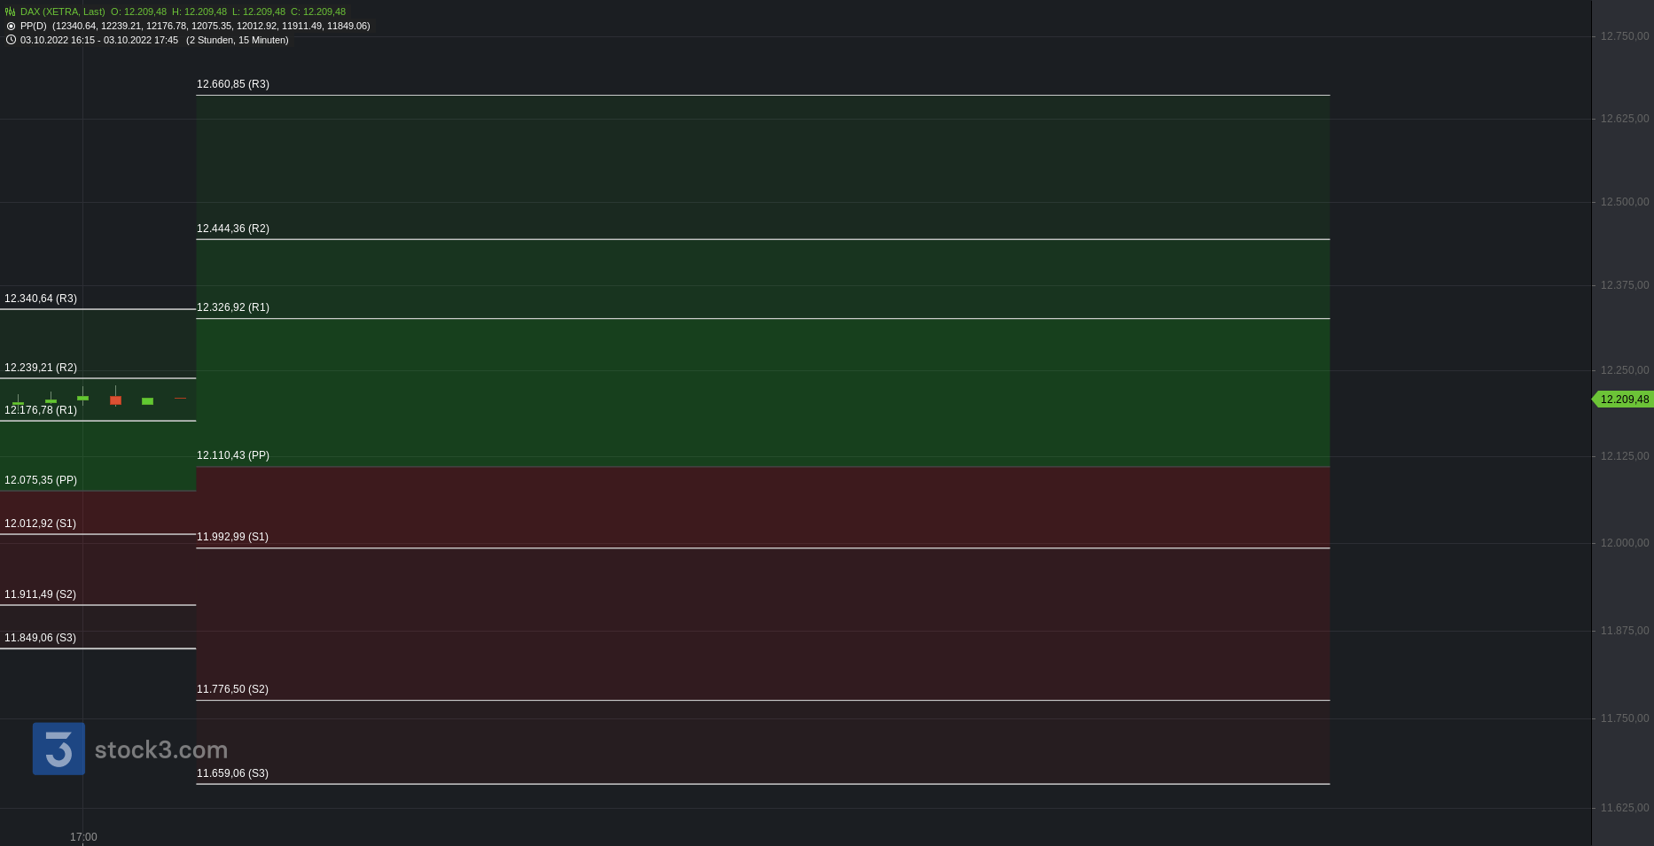1654x846 pixels.
Task: Open the stock3.com watermark link
Action: (160, 750)
